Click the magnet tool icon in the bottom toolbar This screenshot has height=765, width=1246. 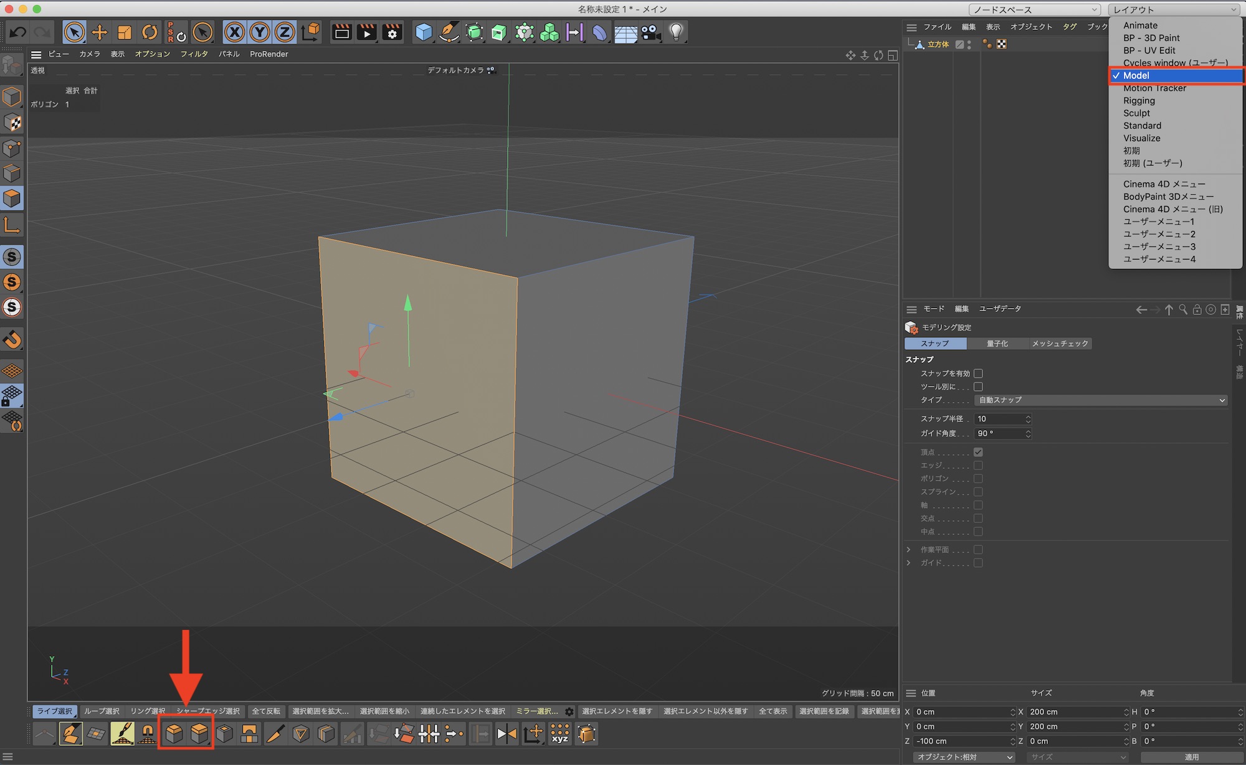tap(148, 734)
